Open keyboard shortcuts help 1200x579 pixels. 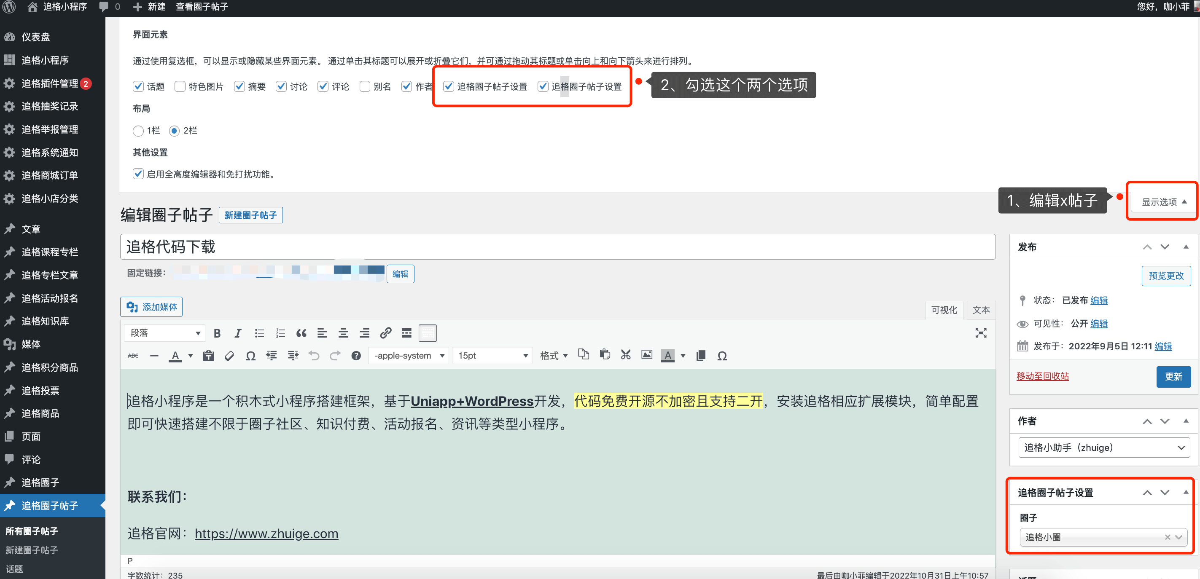click(356, 356)
